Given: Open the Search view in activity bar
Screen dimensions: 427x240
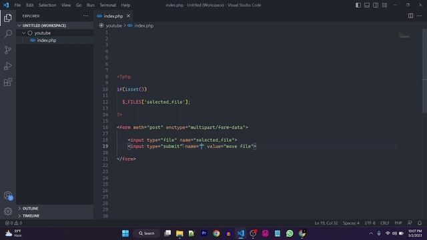Looking at the screenshot, I should (x=8, y=34).
